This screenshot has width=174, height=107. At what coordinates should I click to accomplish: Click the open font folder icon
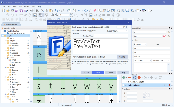click(8, 11)
